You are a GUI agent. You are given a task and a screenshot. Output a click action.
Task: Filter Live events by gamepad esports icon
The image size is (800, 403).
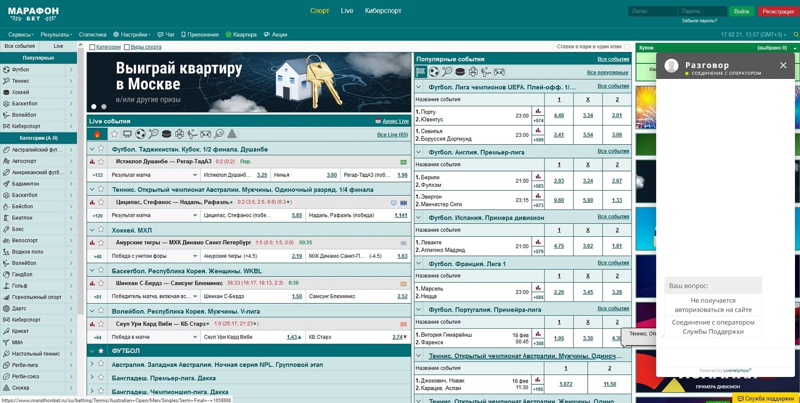(x=205, y=134)
